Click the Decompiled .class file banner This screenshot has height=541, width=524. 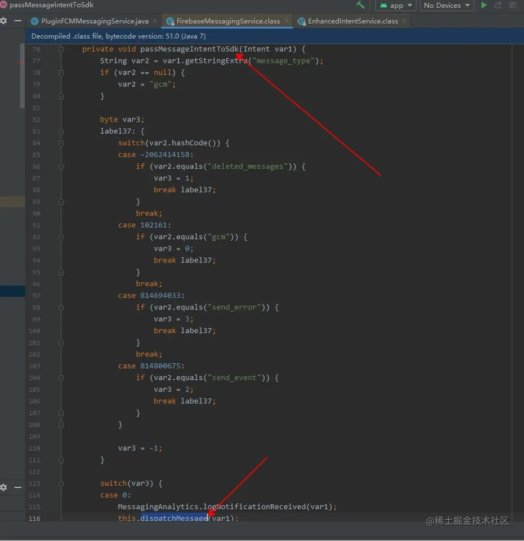[x=275, y=36]
